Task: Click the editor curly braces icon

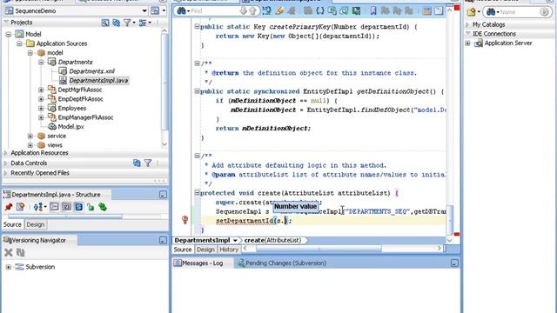Action: [x=320, y=11]
